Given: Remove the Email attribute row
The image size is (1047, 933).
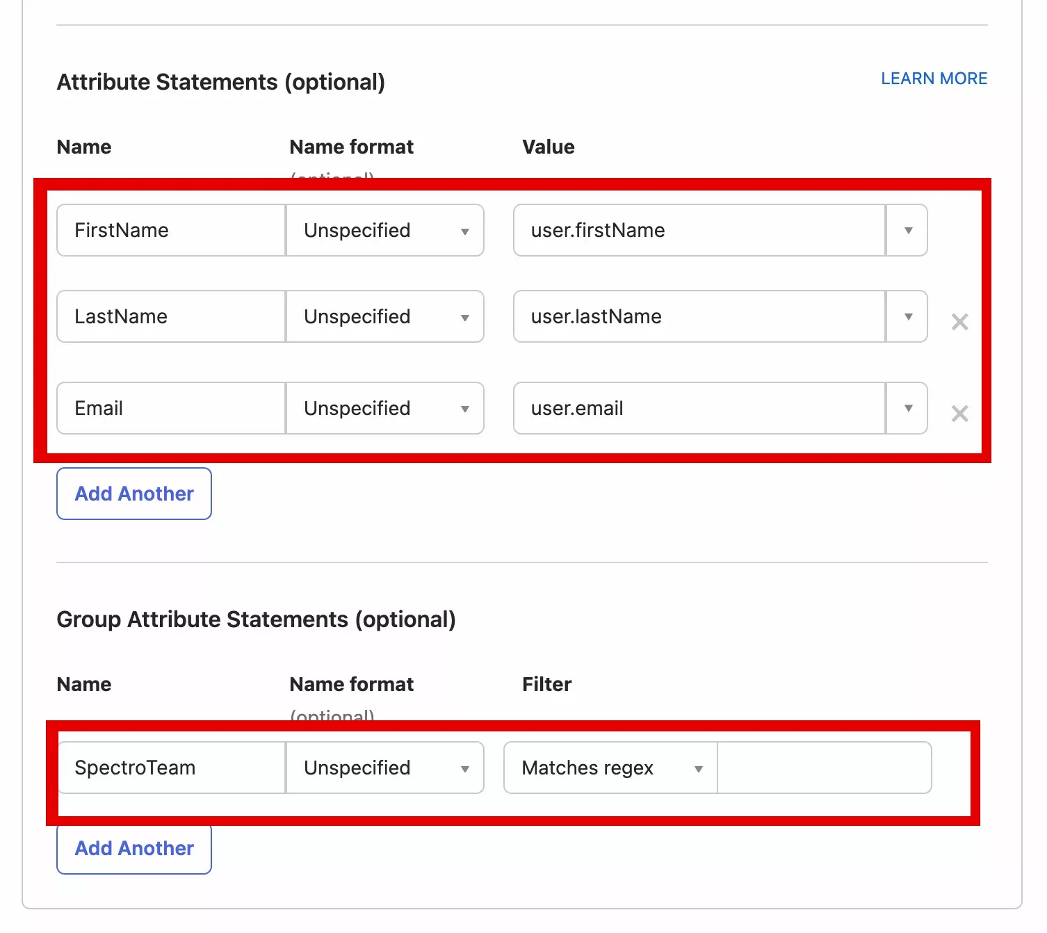Looking at the screenshot, I should click(x=959, y=414).
